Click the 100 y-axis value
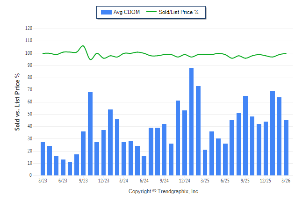Image resolution: width=302 pixels, height=203 pixels. (x=29, y=53)
